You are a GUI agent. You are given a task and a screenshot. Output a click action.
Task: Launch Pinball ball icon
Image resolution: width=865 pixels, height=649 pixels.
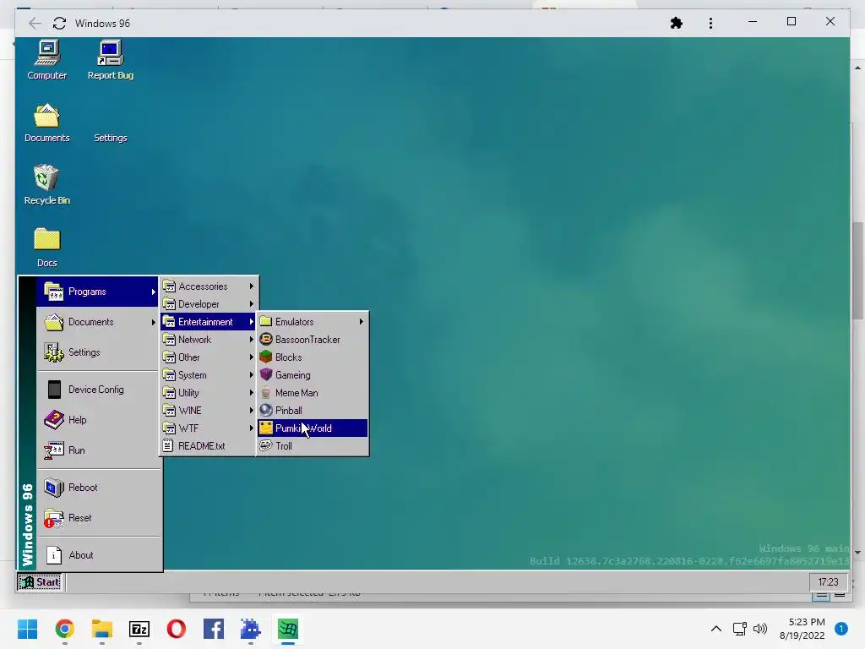[x=266, y=410]
